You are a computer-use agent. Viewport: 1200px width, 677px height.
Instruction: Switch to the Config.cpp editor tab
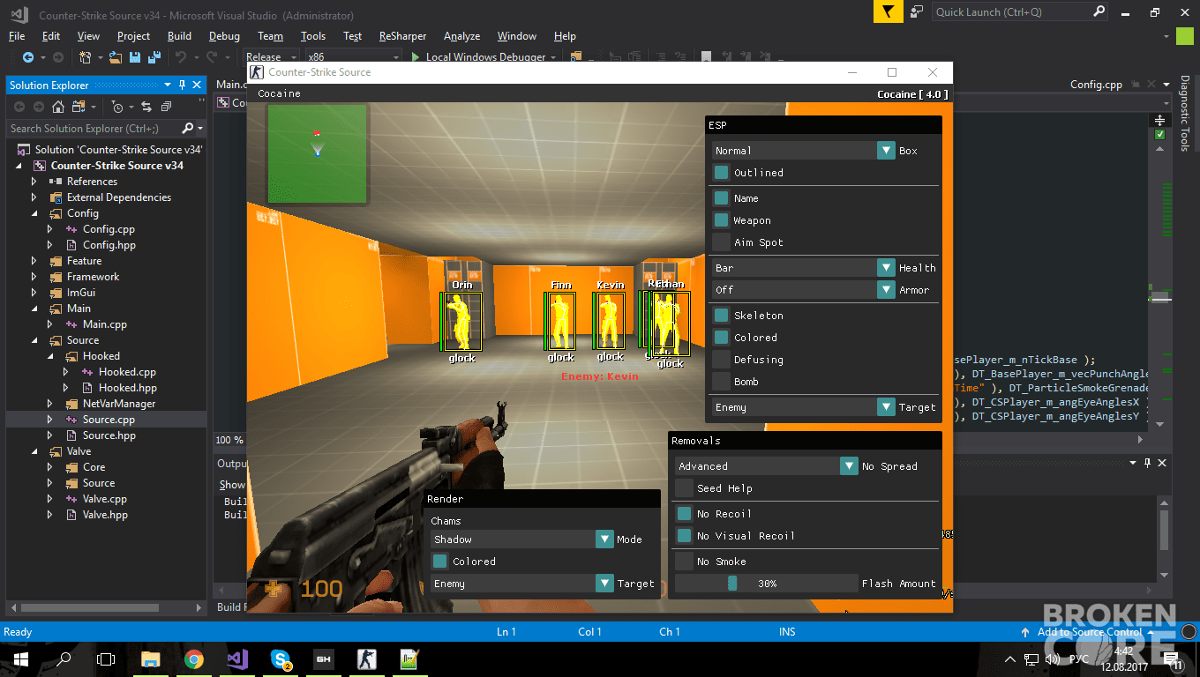pyautogui.click(x=1096, y=85)
